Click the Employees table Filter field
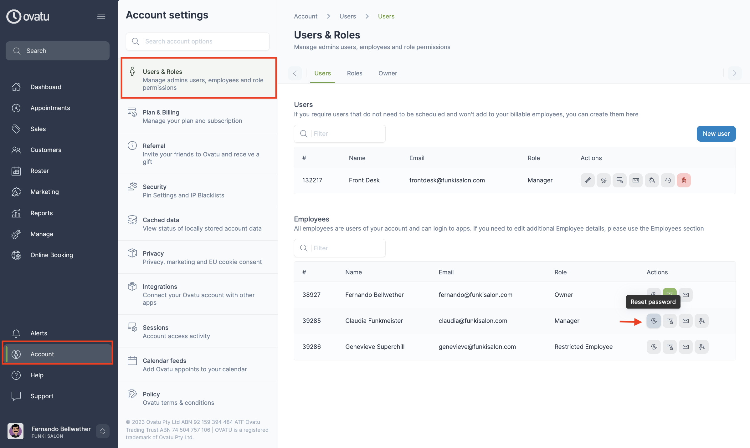Viewport: 750px width, 448px height. point(340,248)
